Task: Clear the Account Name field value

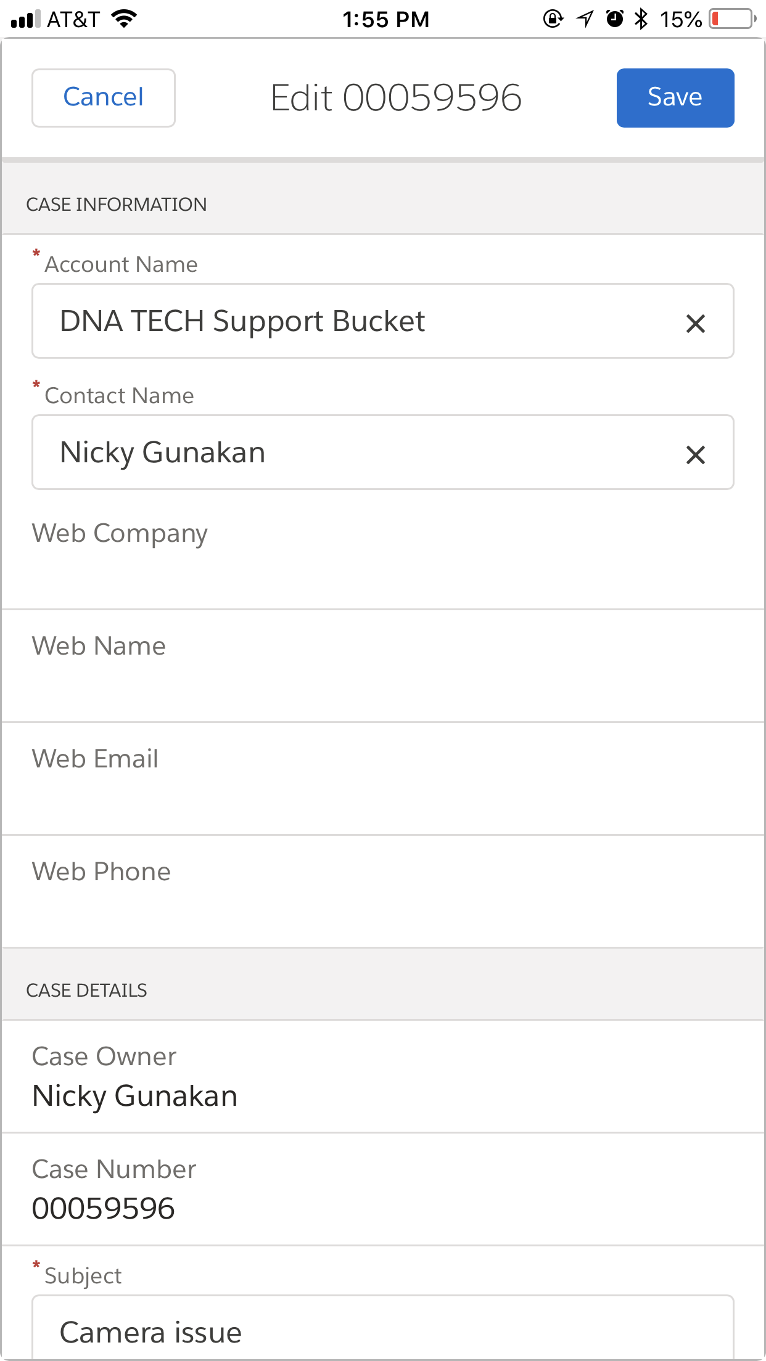Action: point(695,323)
